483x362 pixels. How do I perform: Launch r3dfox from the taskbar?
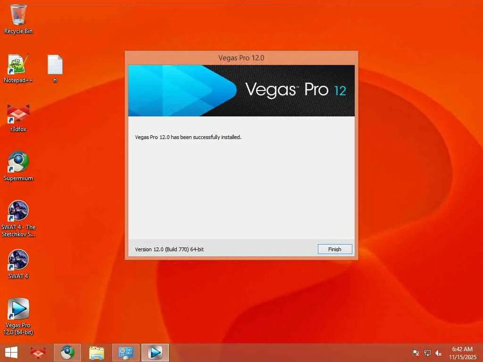tap(38, 353)
